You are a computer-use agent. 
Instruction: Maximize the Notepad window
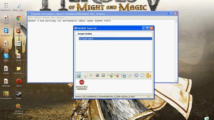[x=172, y=14]
